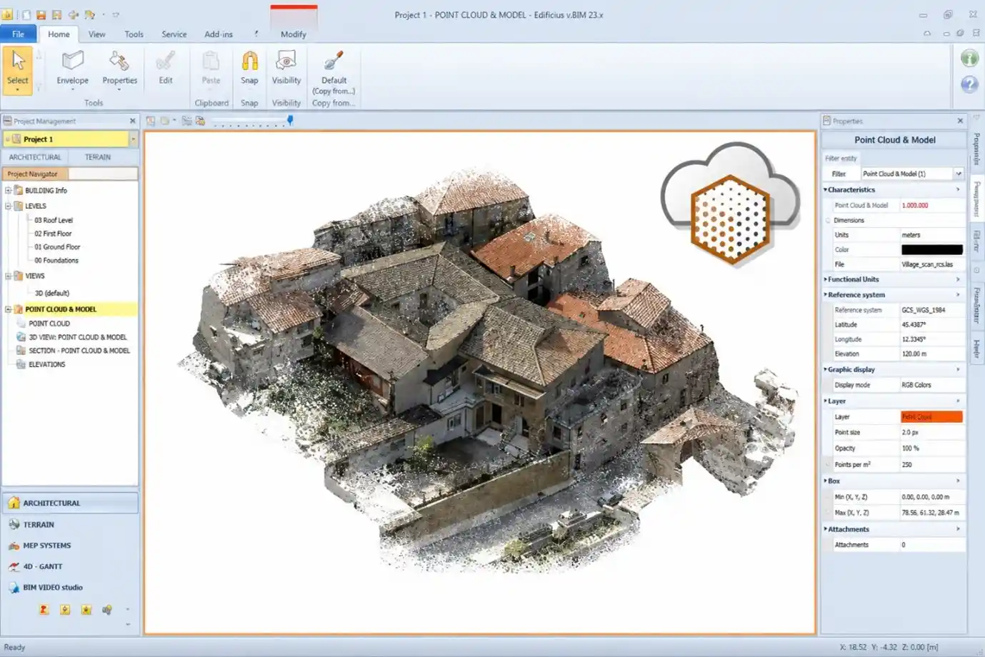Open 3D VIEW: POINT CLOUD & MODEL
The height and width of the screenshot is (657, 985).
[77, 337]
